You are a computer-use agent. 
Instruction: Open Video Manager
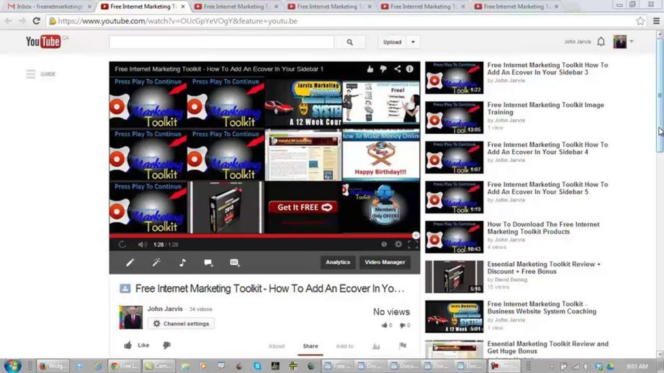385,263
